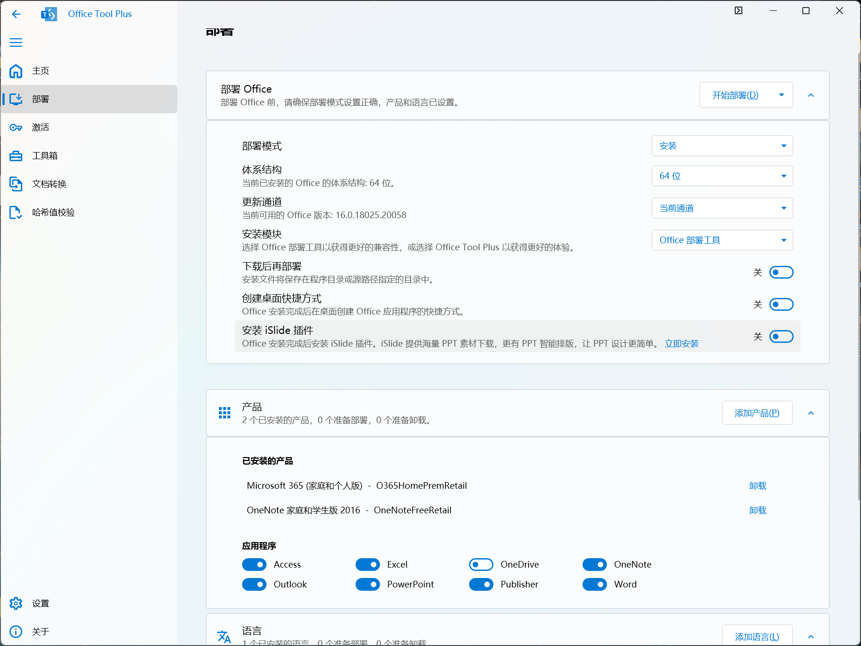Click the 添加语言(L) button
The height and width of the screenshot is (646, 861).
(x=757, y=637)
